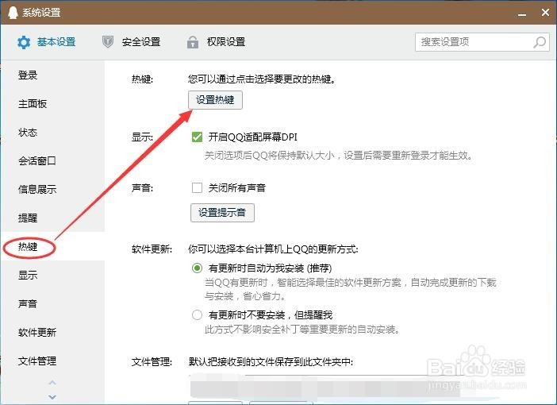Click the gear icon for 基本设置
The image size is (557, 405).
click(x=24, y=42)
